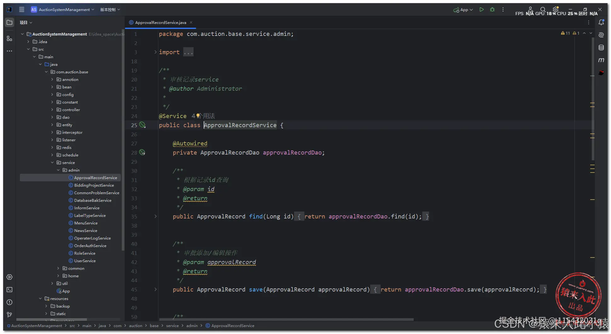Viewport: 611px width, 334px height.
Task: Open more run actions menu
Action: click(503, 9)
